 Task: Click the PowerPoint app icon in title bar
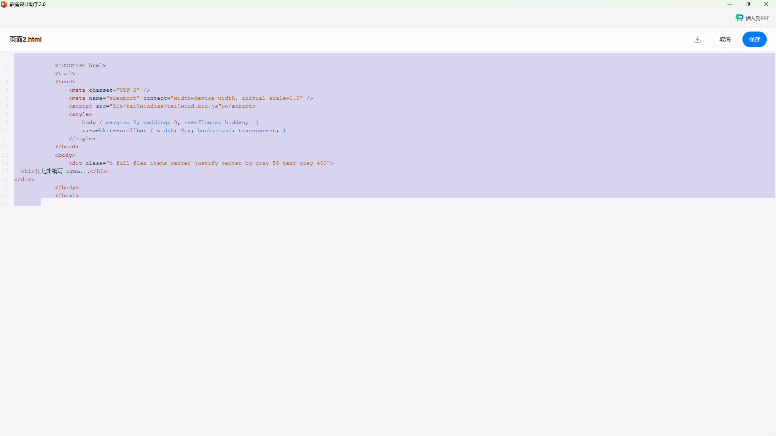[4, 4]
